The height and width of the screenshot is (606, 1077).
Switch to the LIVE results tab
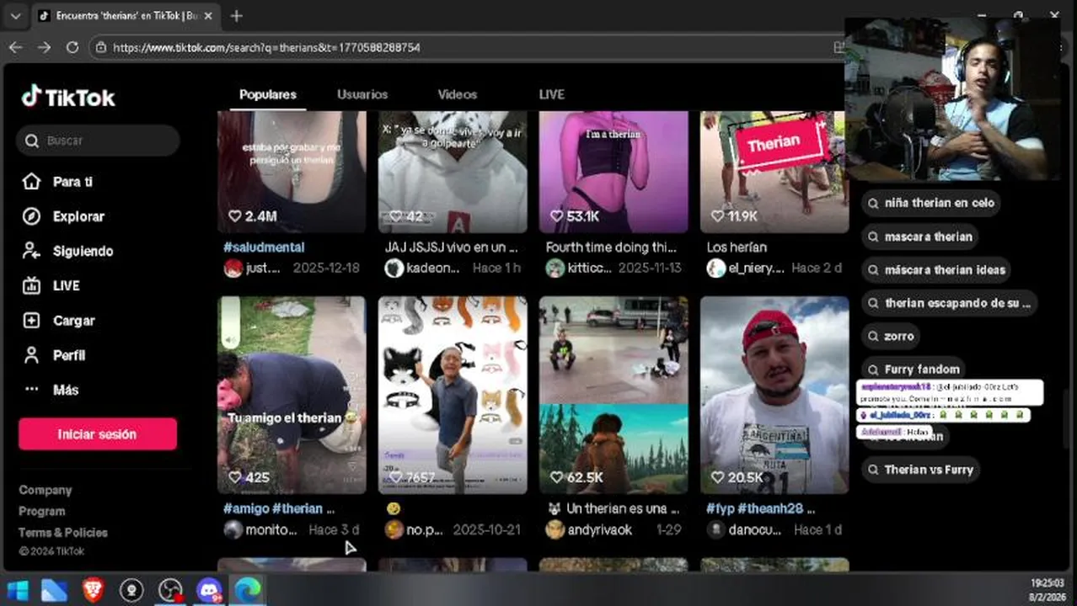click(552, 94)
